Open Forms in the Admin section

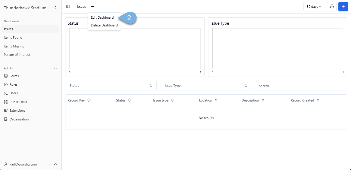(14, 76)
